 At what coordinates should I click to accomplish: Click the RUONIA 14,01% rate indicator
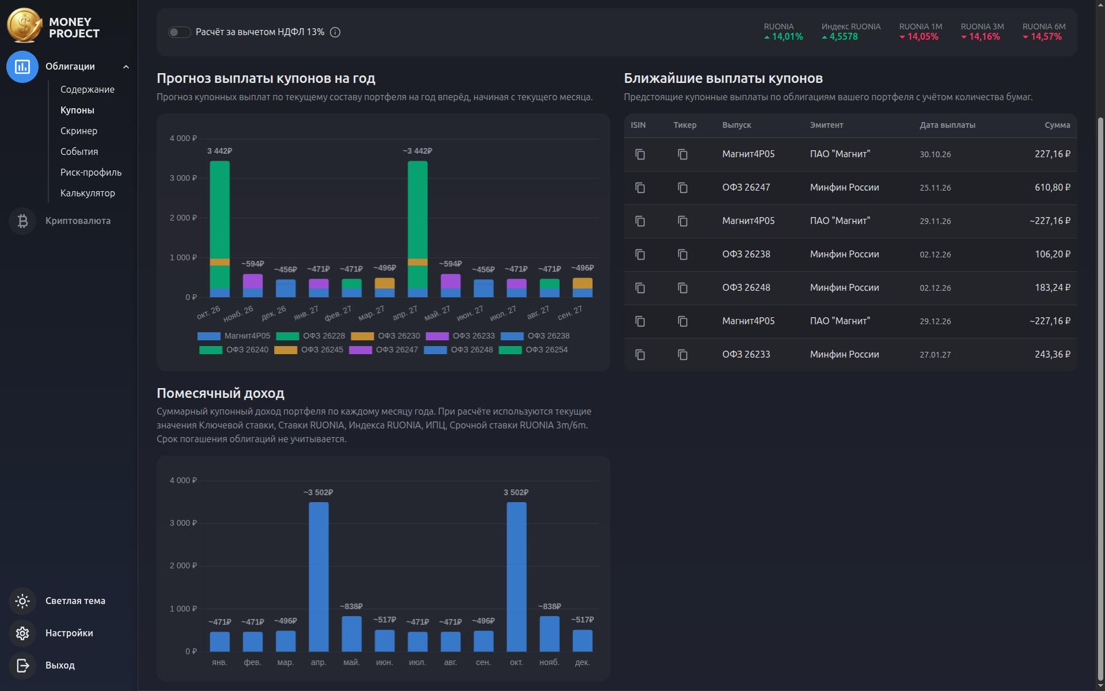783,32
